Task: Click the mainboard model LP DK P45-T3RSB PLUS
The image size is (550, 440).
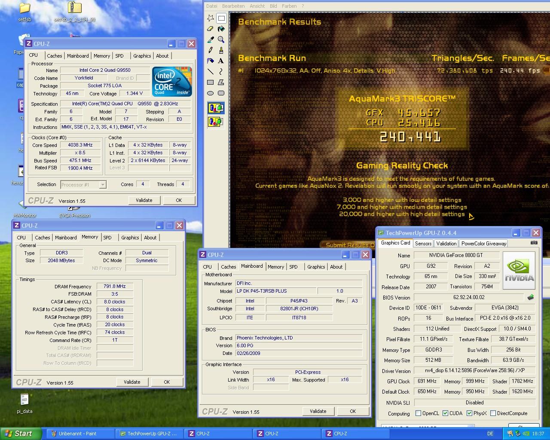Action: click(276, 291)
